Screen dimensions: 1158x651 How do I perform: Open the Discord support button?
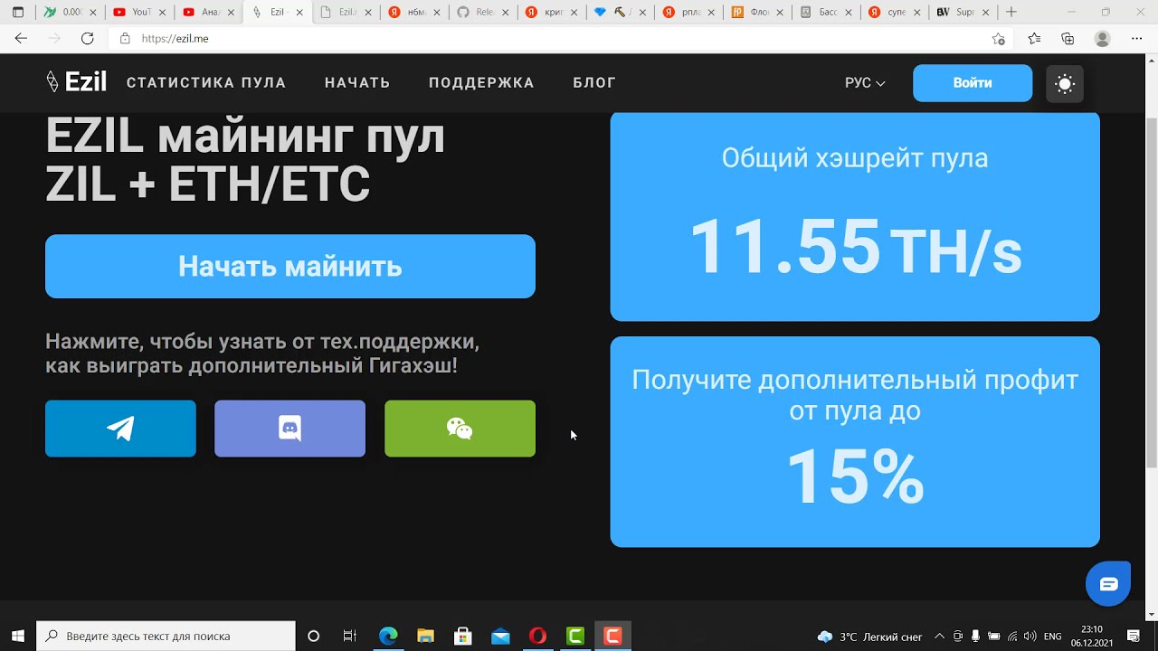click(289, 429)
